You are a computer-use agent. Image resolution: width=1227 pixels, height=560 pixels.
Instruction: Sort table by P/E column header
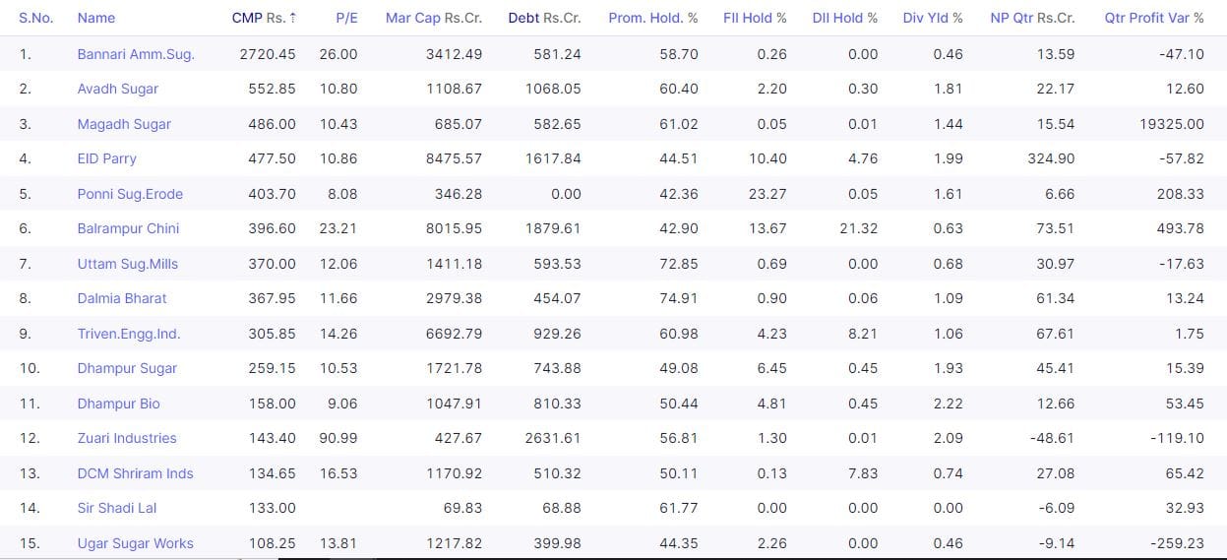click(x=346, y=18)
